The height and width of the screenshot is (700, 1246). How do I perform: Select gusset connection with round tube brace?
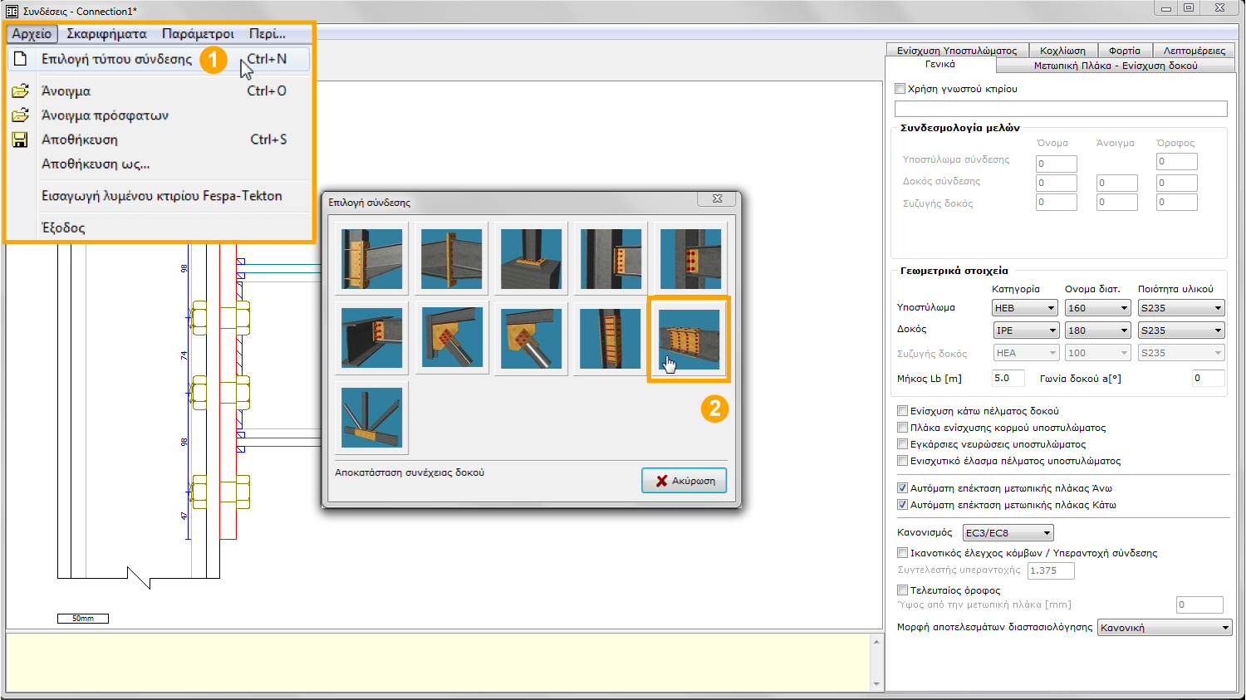[x=532, y=339]
